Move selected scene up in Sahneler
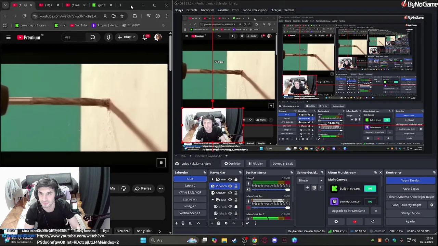 pyautogui.click(x=198, y=223)
